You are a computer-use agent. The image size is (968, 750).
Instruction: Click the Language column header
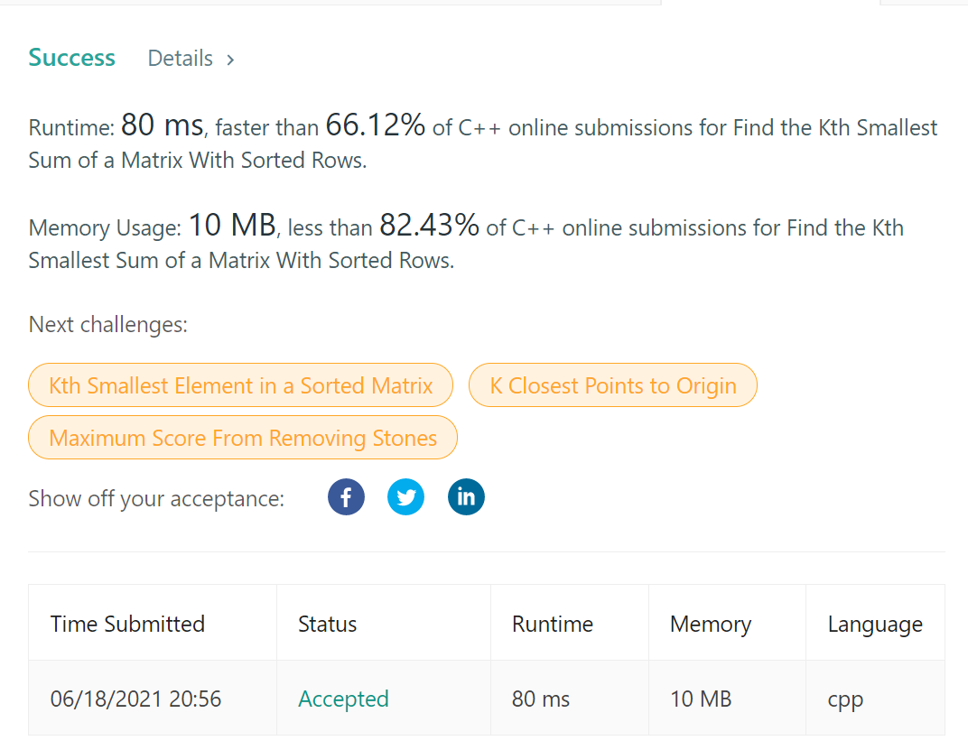coord(875,624)
